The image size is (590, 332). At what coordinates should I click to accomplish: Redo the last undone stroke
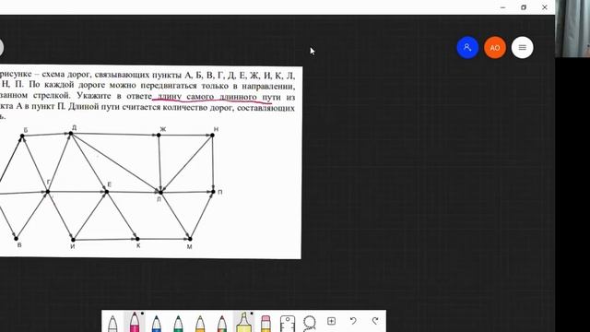375,321
